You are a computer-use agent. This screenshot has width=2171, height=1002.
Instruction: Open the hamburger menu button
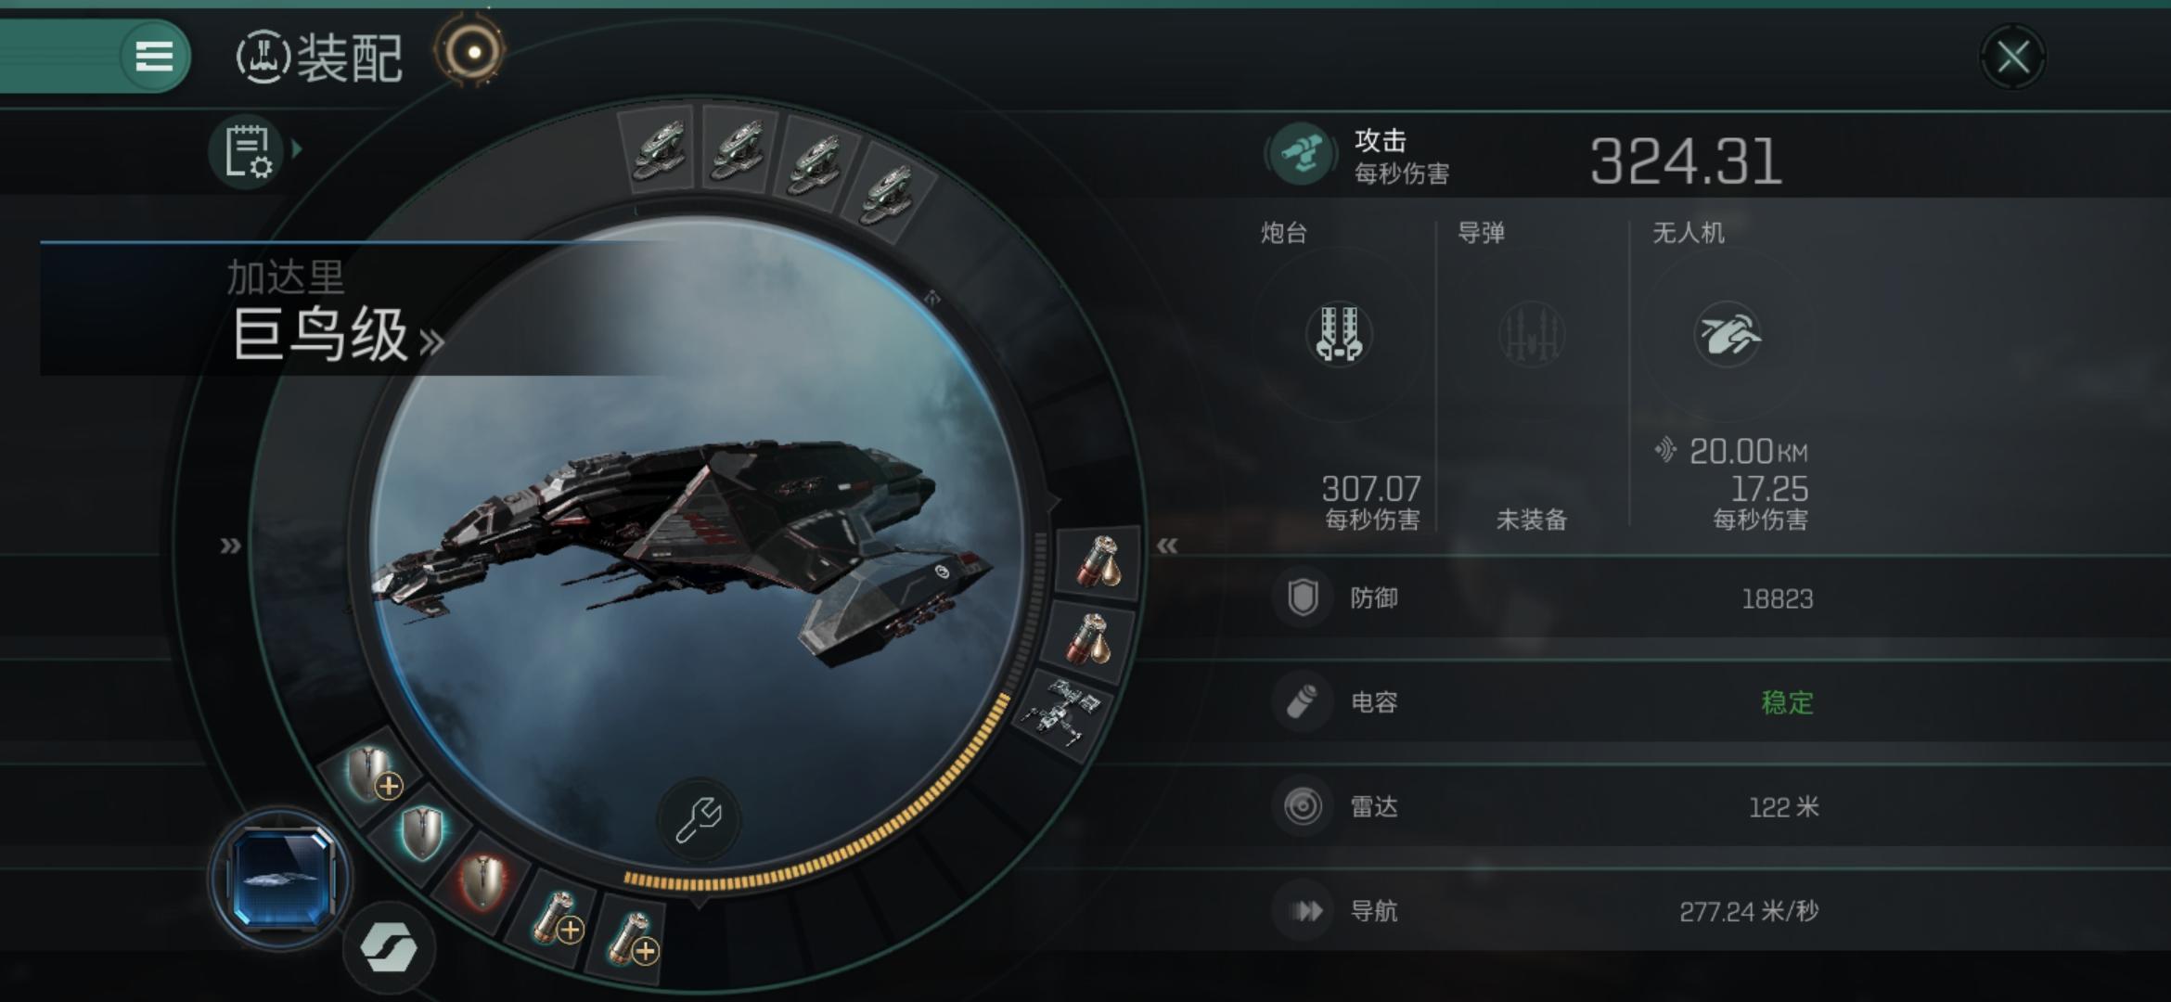coord(154,56)
